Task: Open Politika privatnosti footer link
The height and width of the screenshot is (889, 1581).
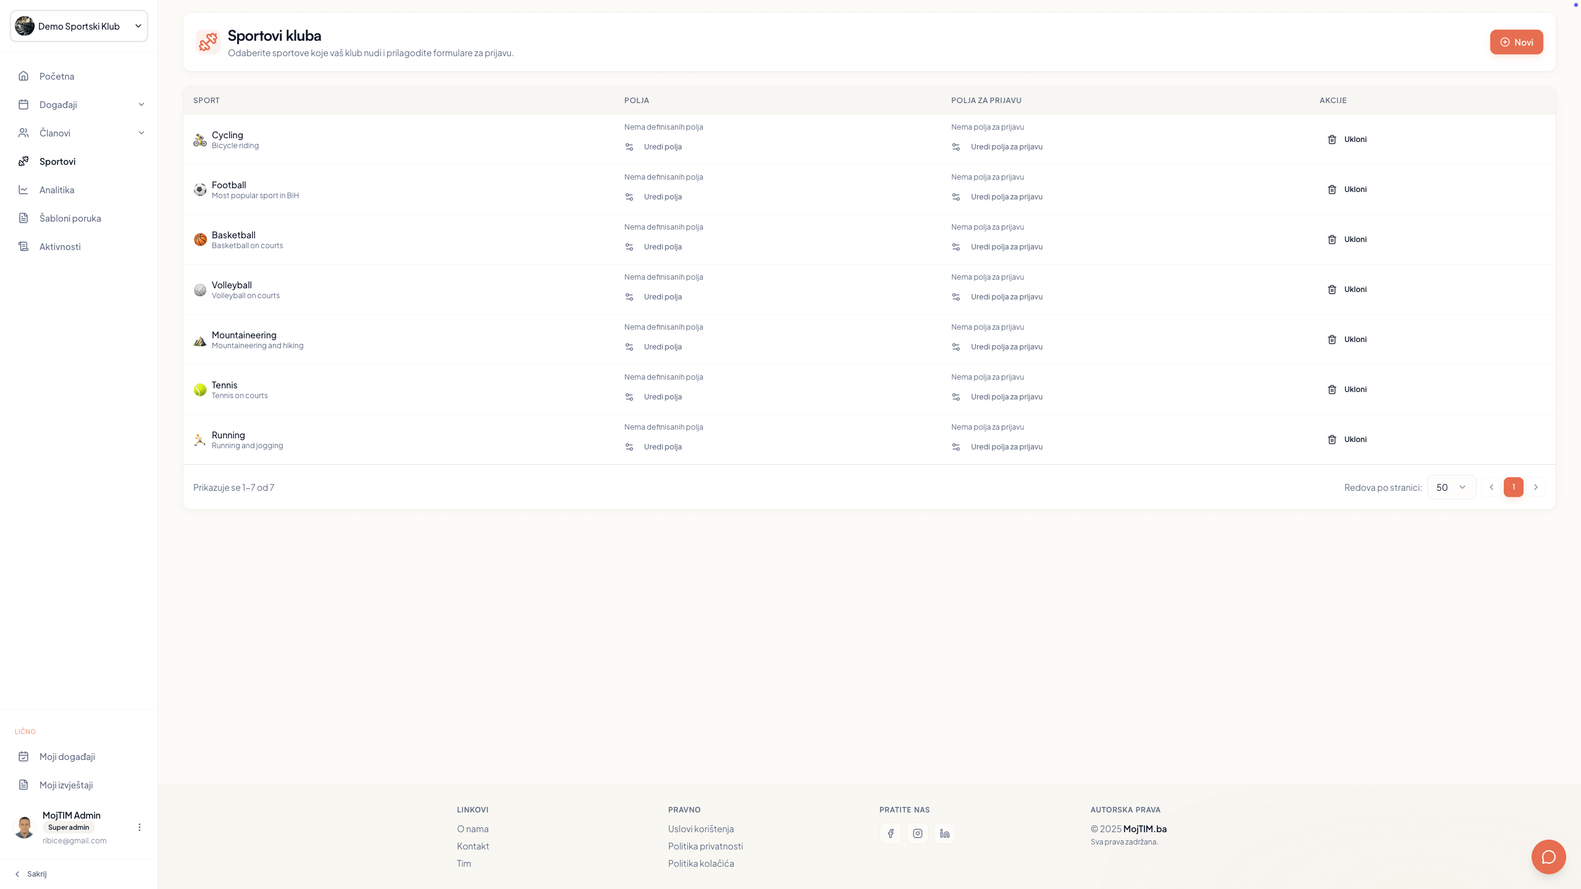Action: 705,846
